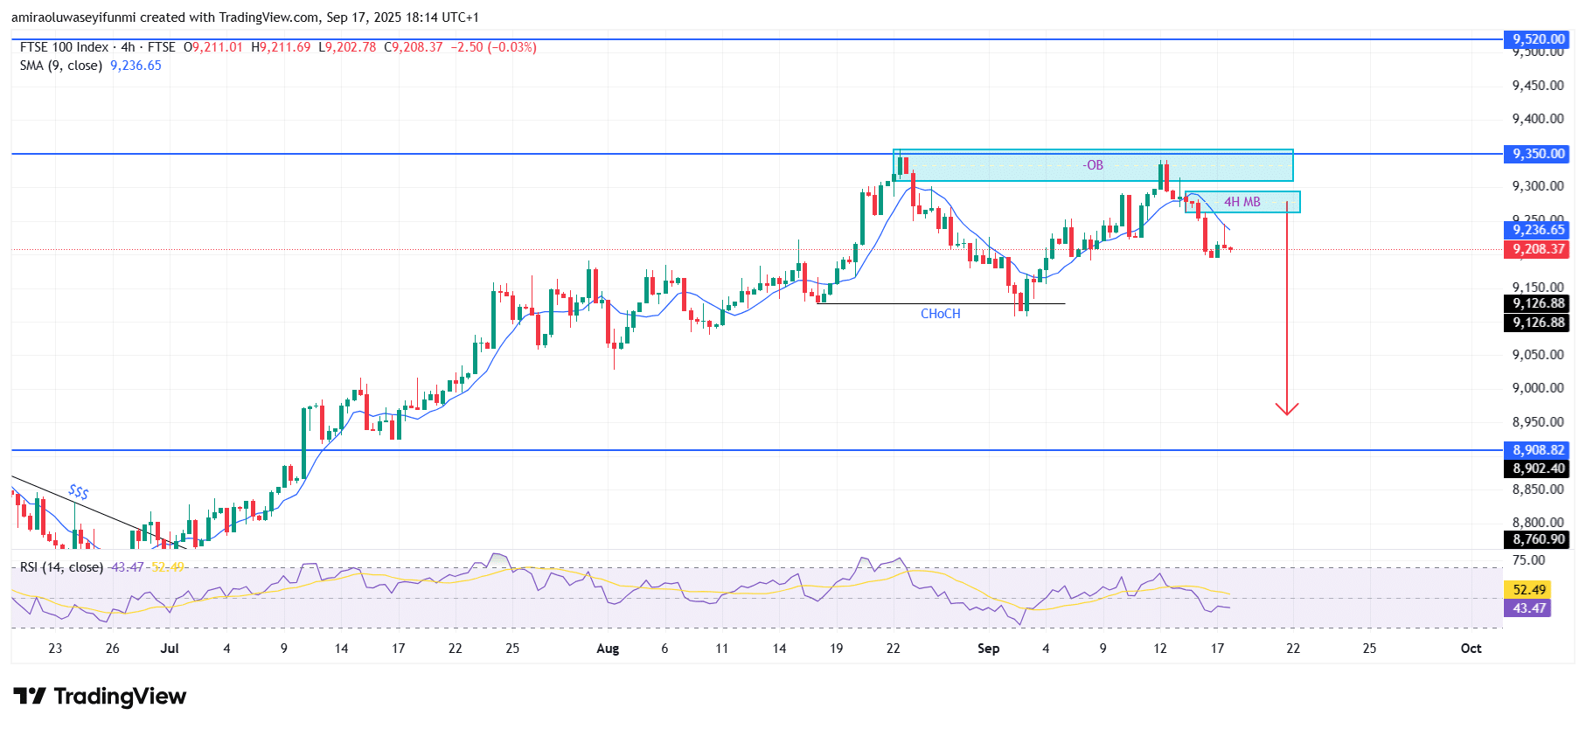
Task: Click the black 8,902.40 price tag
Action: [x=1538, y=469]
